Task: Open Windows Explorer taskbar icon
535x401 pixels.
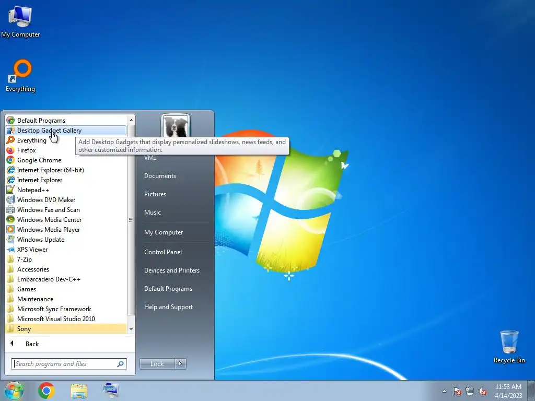Action: pos(79,391)
